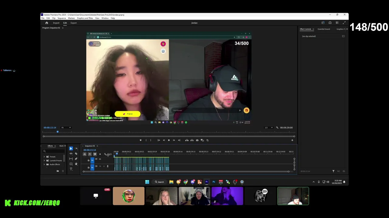Image resolution: width=389 pixels, height=218 pixels.
Task: Open the zoom level Fit dropdown
Action: tap(66, 127)
